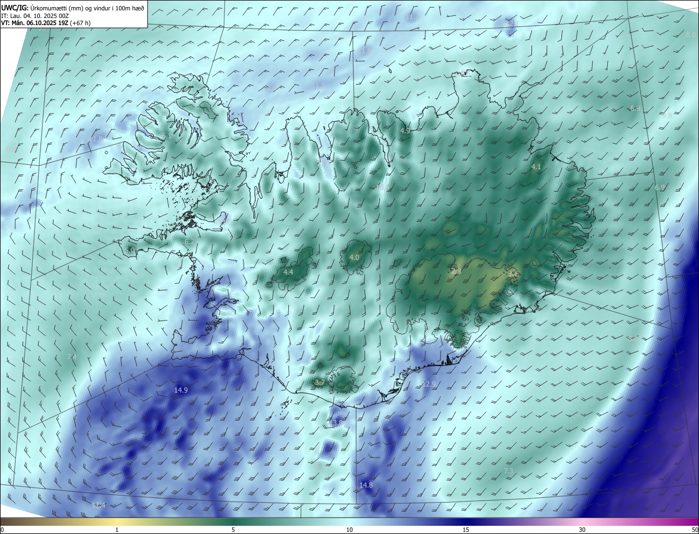Click the 'UWC/IG: Úrkomumætti (mm)' title text
Image resolution: width=699 pixels, height=534 pixels.
(43, 8)
